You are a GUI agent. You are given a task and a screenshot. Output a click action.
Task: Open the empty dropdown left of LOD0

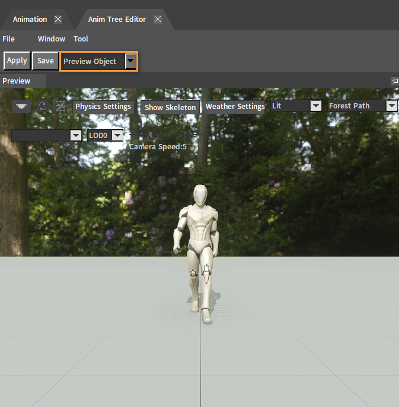tap(75, 136)
